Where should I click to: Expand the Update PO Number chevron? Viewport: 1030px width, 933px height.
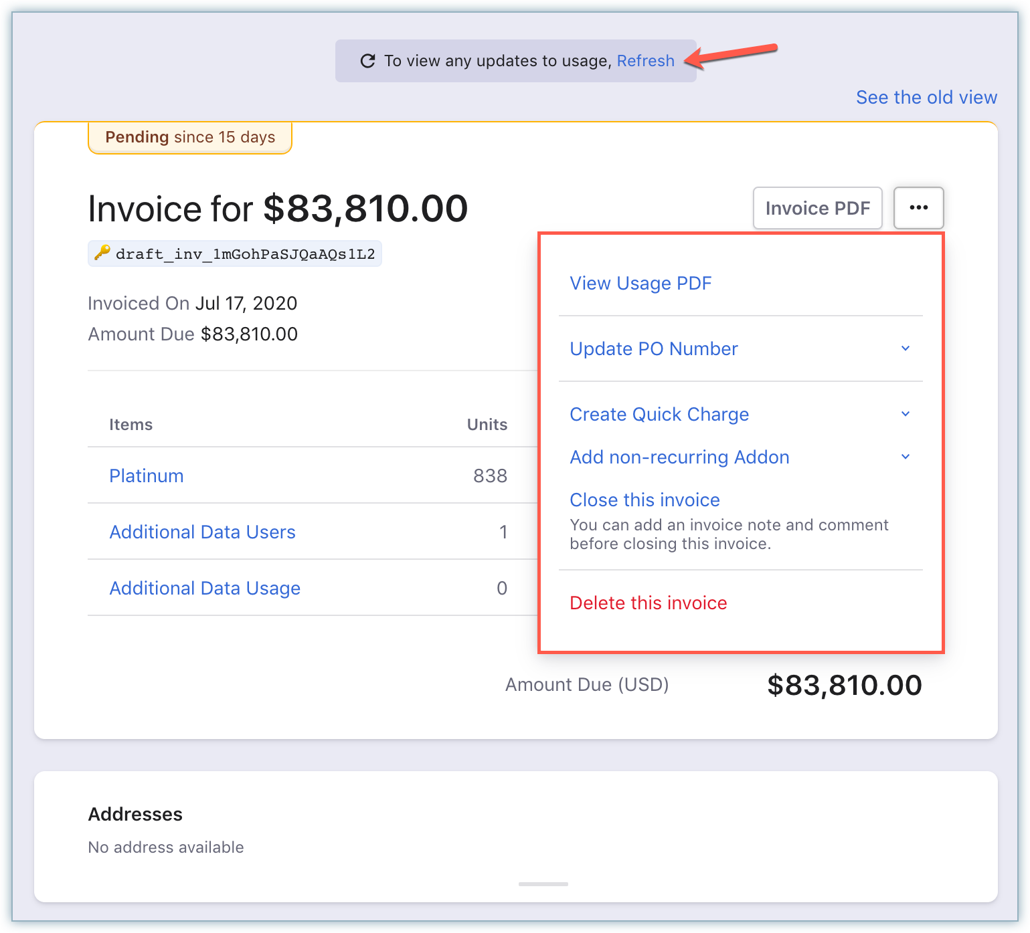pos(905,348)
